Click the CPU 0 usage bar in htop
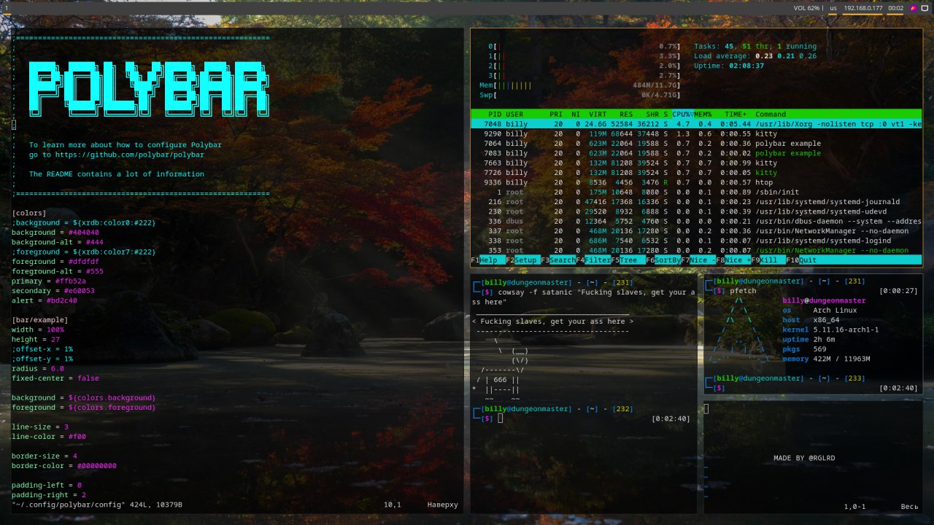Image resolution: width=934 pixels, height=525 pixels. [x=584, y=47]
